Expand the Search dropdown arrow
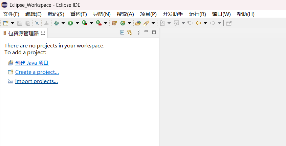This screenshot has height=146, width=286. [x=153, y=23]
